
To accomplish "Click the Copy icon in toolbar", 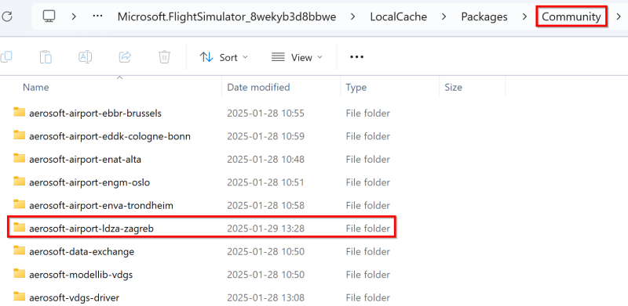I will (5, 57).
